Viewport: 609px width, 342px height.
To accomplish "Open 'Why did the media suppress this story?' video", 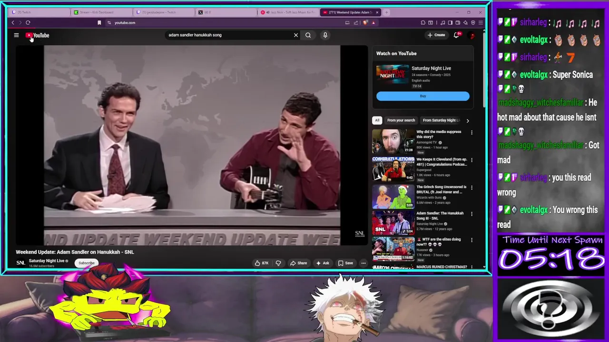I will (439, 134).
